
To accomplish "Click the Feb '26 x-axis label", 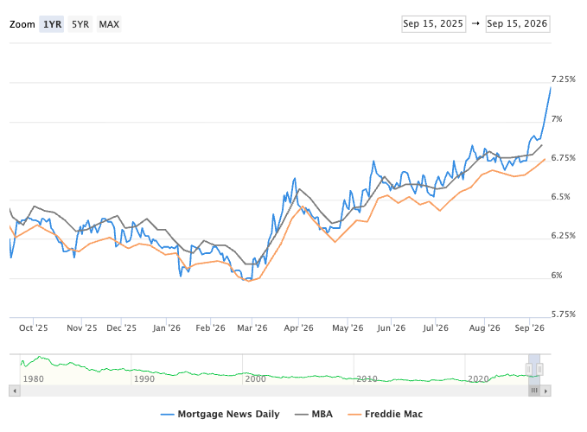I will coord(210,328).
